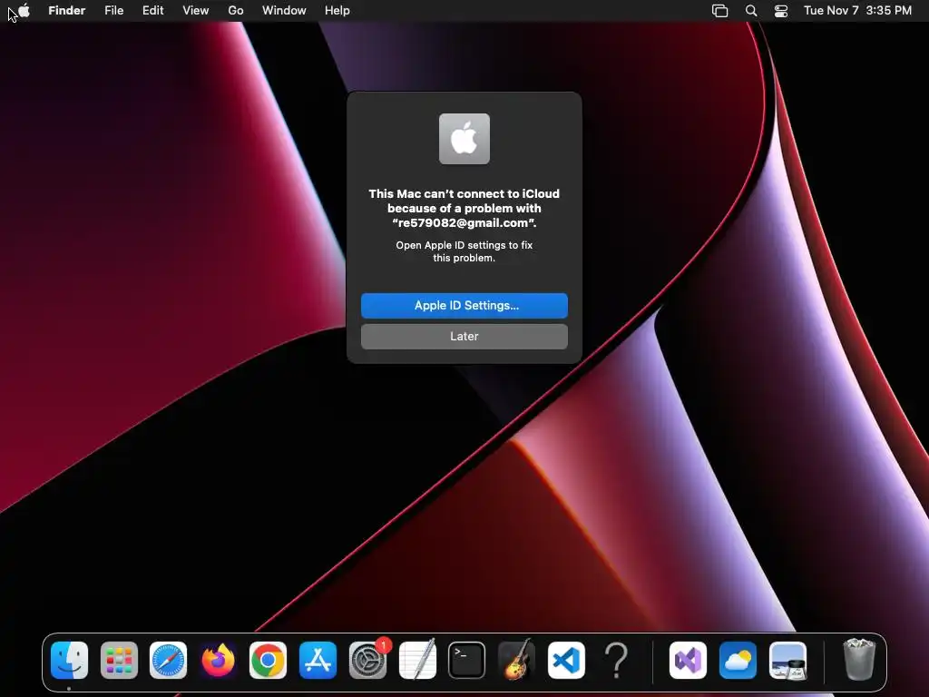
Task: Open the Apple menu
Action: [24, 11]
